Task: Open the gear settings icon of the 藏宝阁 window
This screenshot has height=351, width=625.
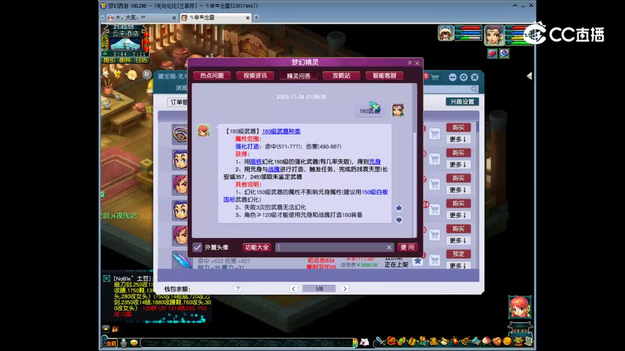Action: pos(462,77)
